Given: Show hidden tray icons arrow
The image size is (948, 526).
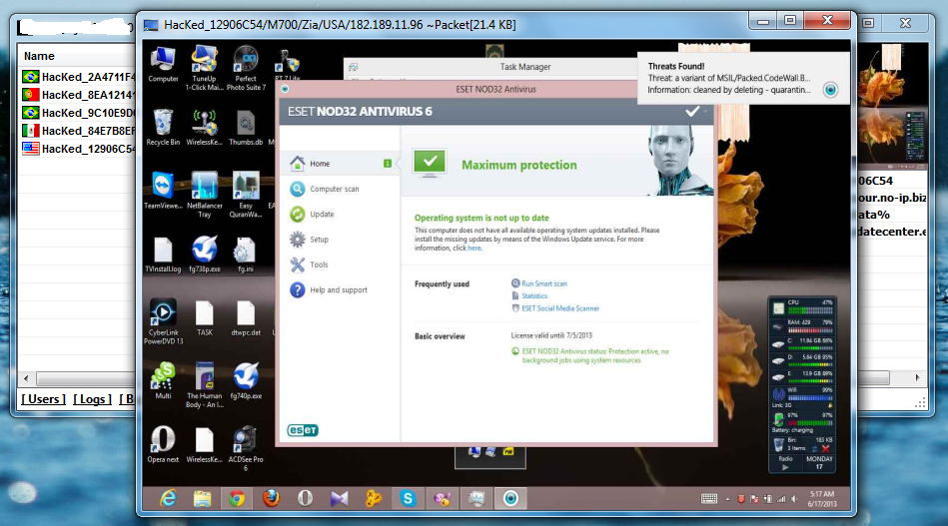Looking at the screenshot, I should (727, 499).
